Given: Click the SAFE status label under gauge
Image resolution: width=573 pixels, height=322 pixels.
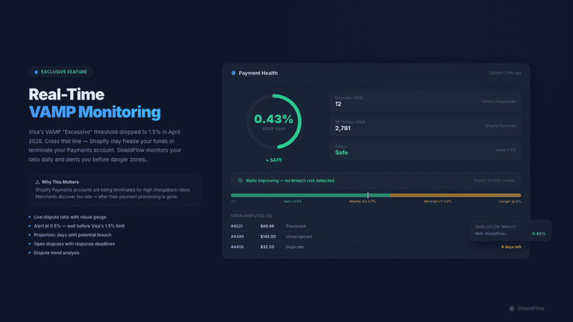Looking at the screenshot, I should click(x=274, y=160).
